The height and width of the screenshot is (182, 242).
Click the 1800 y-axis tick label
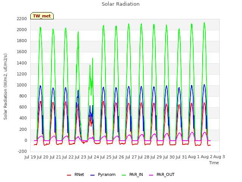click(22, 41)
